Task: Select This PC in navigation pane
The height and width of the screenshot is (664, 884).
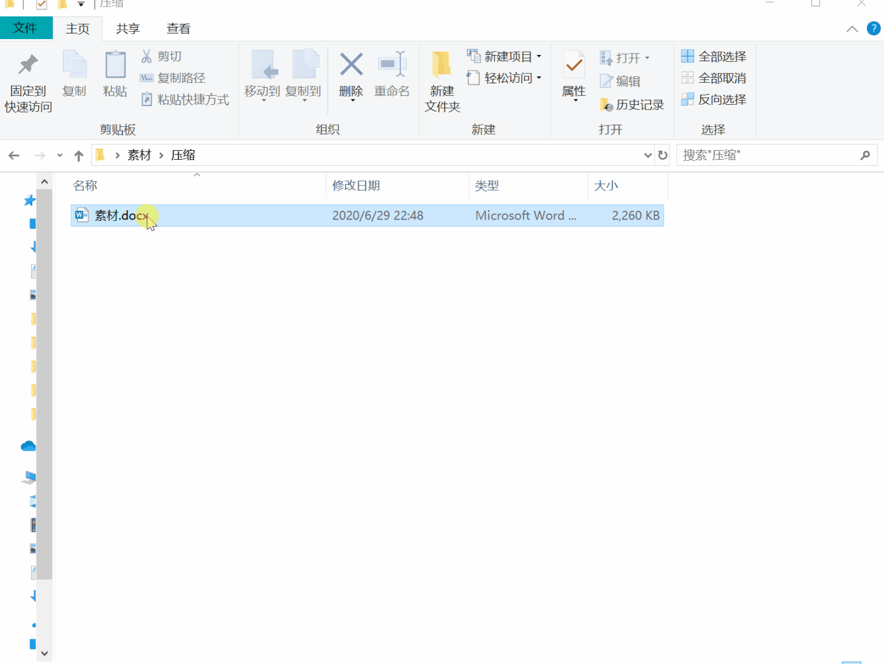Action: tap(29, 477)
